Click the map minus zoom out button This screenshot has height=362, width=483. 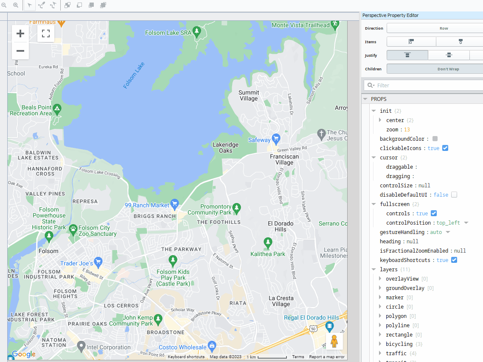[x=20, y=51]
